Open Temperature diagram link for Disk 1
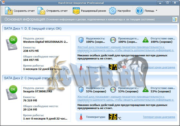The image size is (180, 126). tap(159, 67)
